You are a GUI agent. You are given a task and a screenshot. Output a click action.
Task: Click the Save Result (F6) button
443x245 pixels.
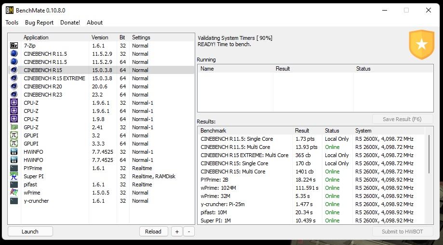tap(403, 119)
